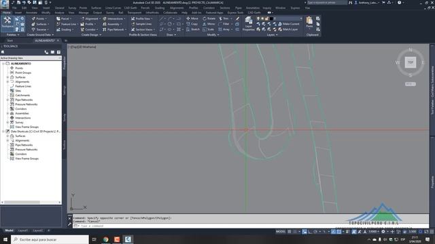Open the Corridors menu in menu bar
The image size is (435, 244).
click(x=209, y=8)
